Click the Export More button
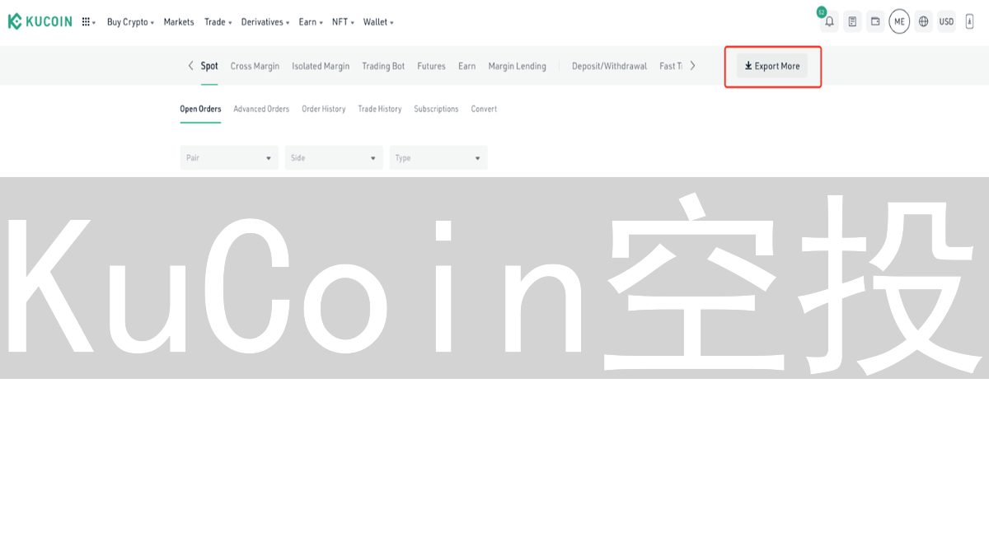The height and width of the screenshot is (556, 989). tap(772, 66)
